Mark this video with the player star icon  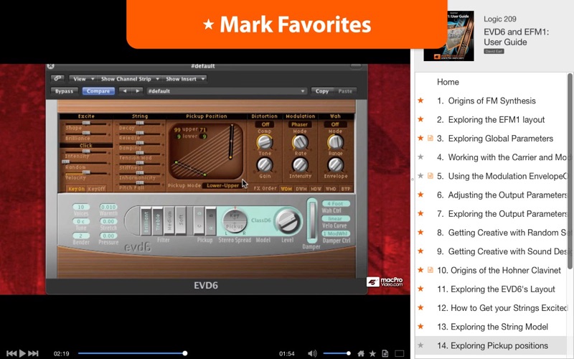(x=372, y=353)
